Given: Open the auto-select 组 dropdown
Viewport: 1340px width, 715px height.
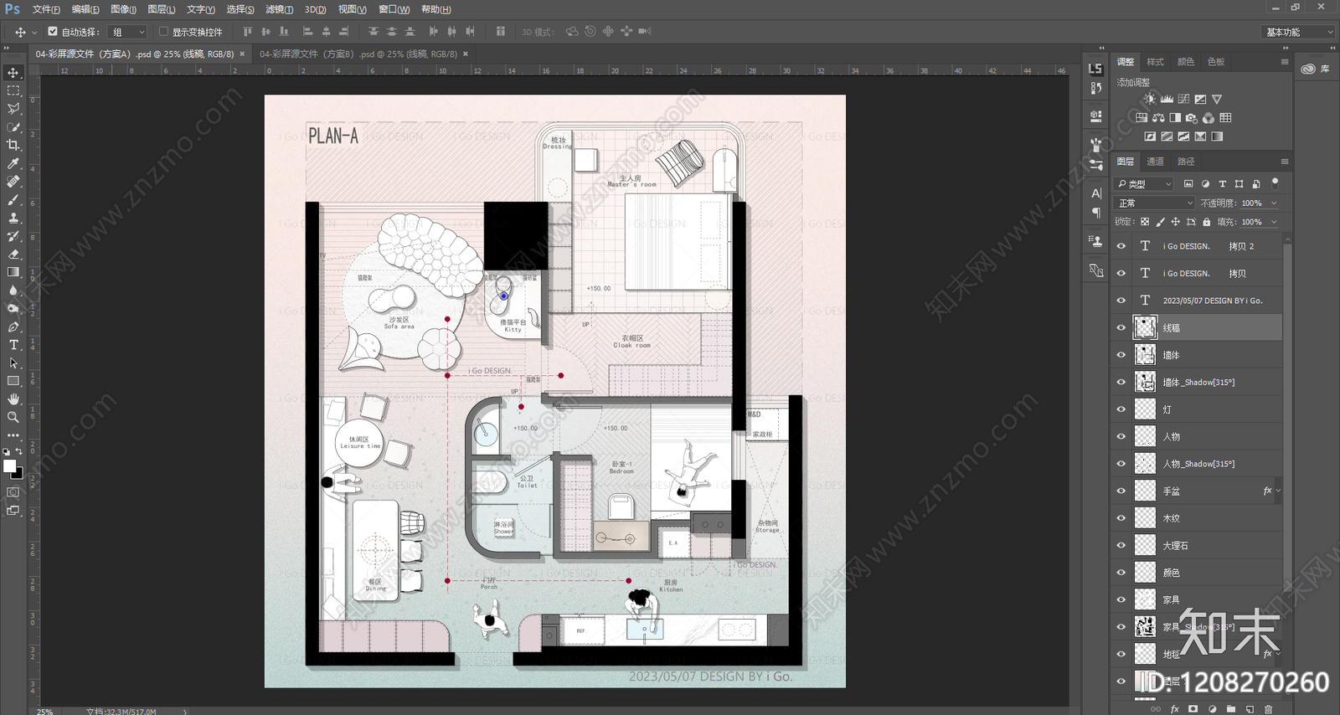Looking at the screenshot, I should click(129, 32).
